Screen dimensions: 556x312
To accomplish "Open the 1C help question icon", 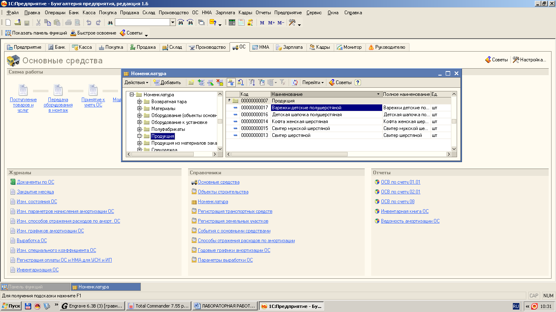I will [213, 23].
